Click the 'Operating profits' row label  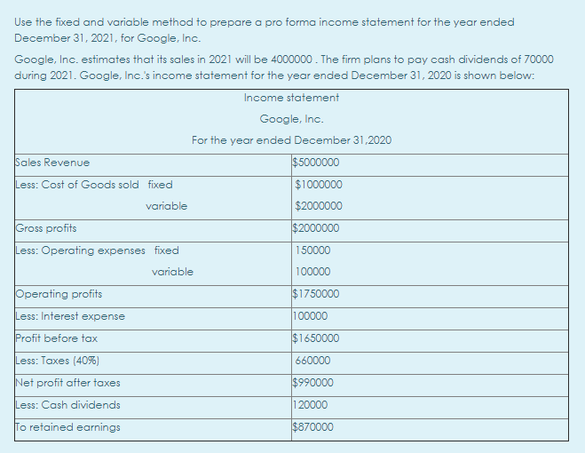click(59, 294)
